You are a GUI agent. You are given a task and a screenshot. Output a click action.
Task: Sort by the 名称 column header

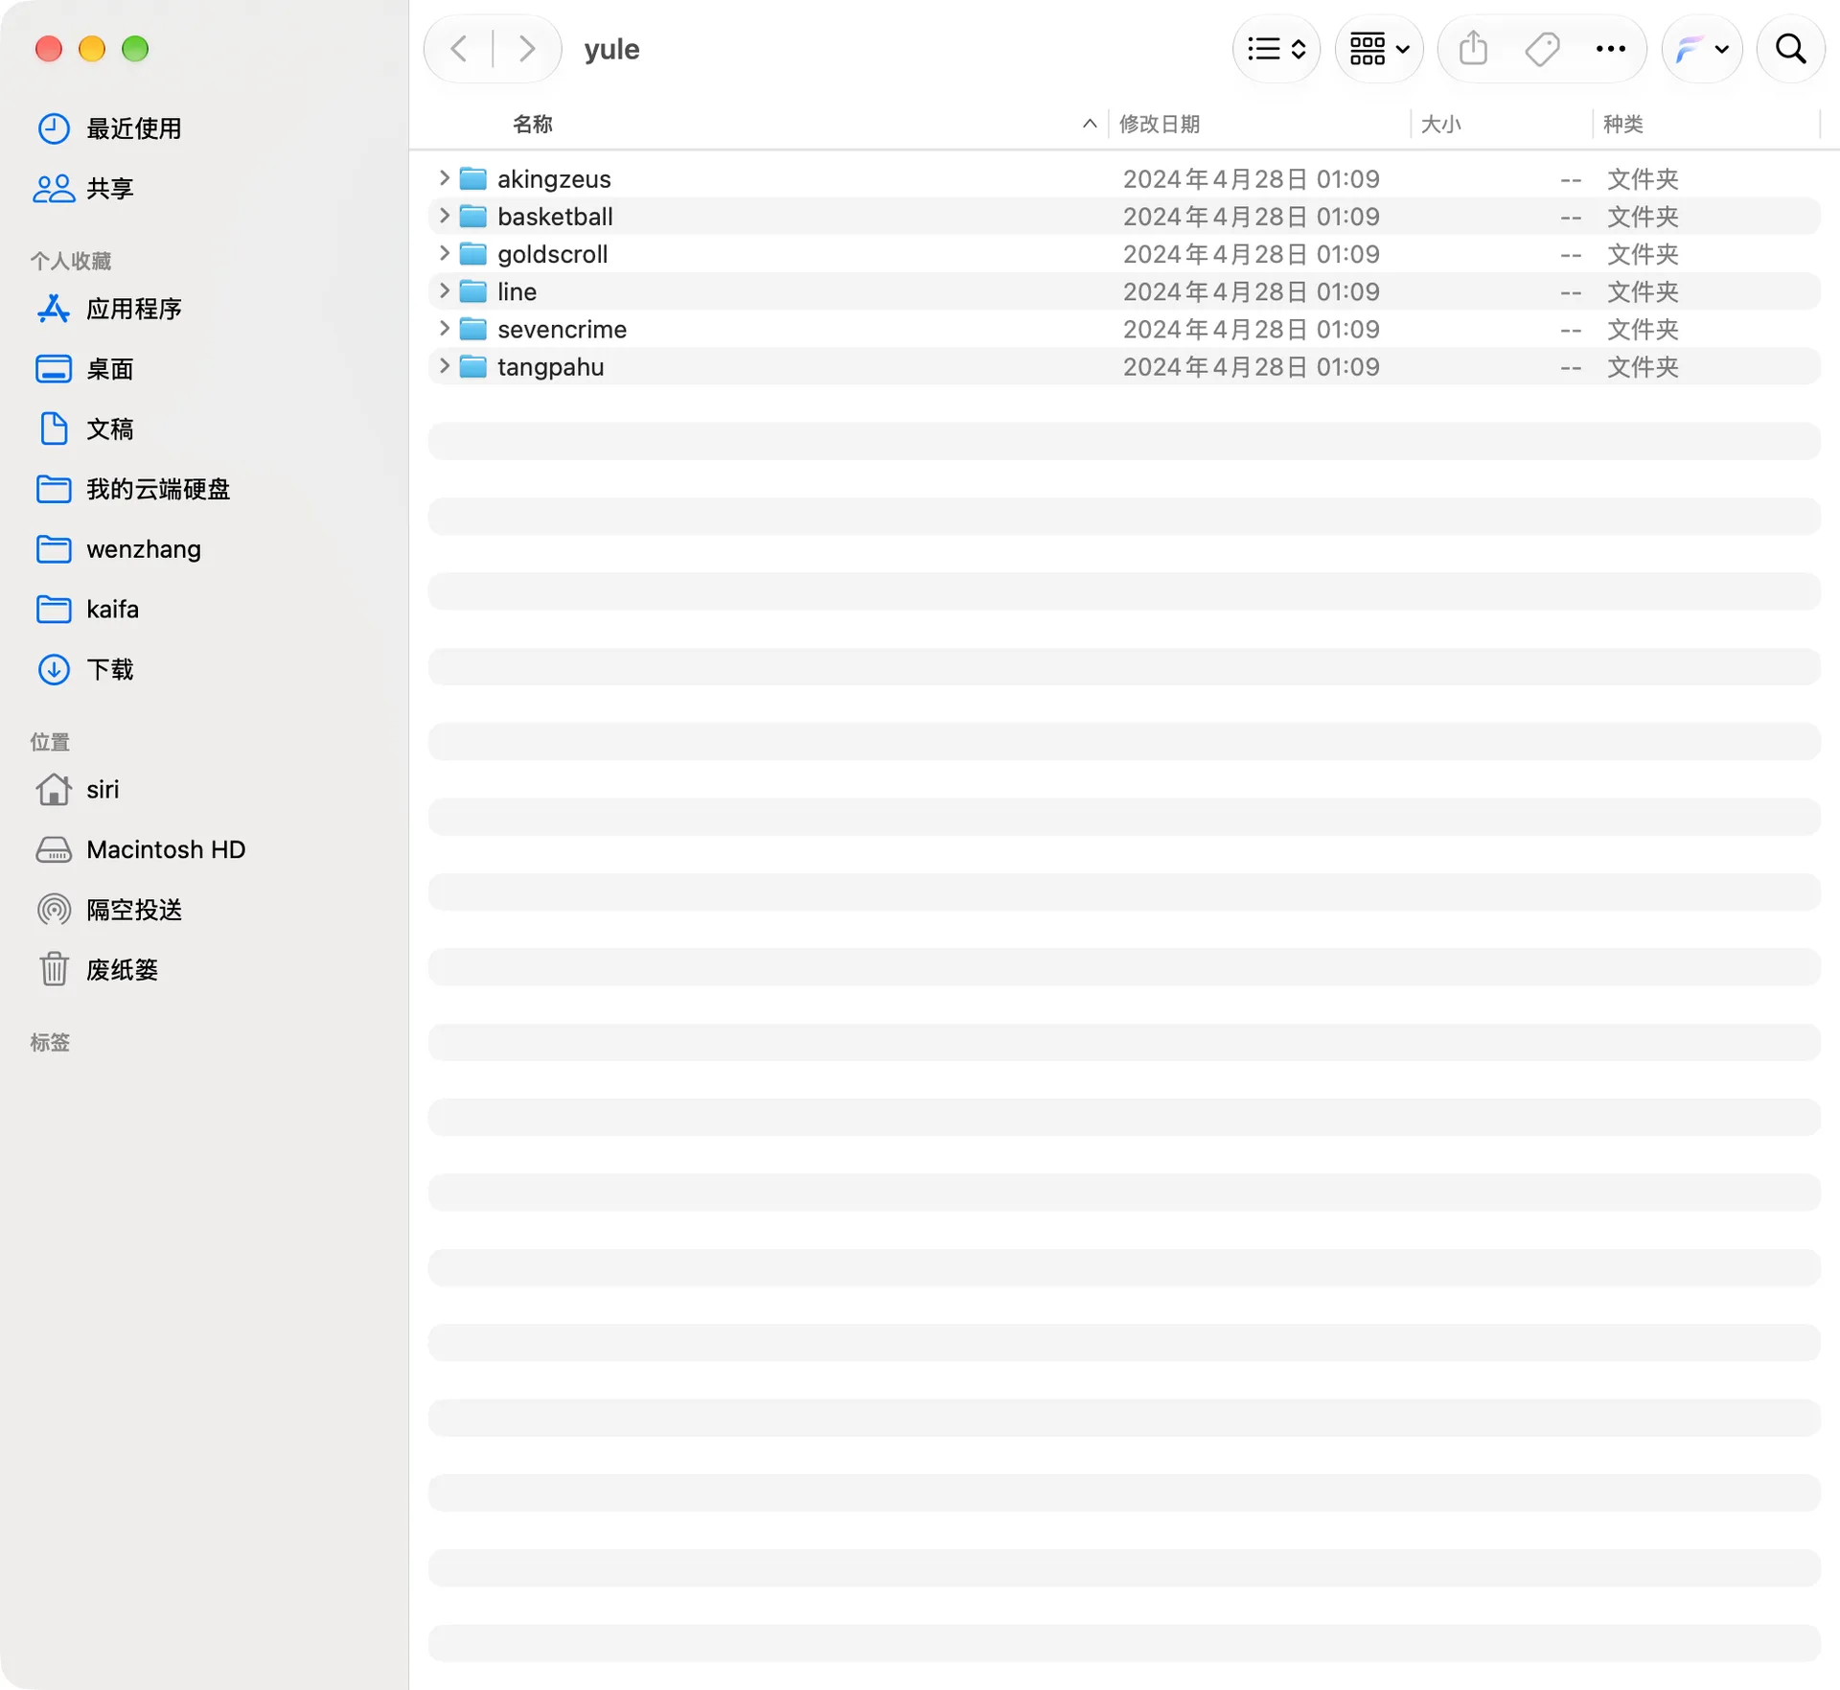click(x=533, y=124)
